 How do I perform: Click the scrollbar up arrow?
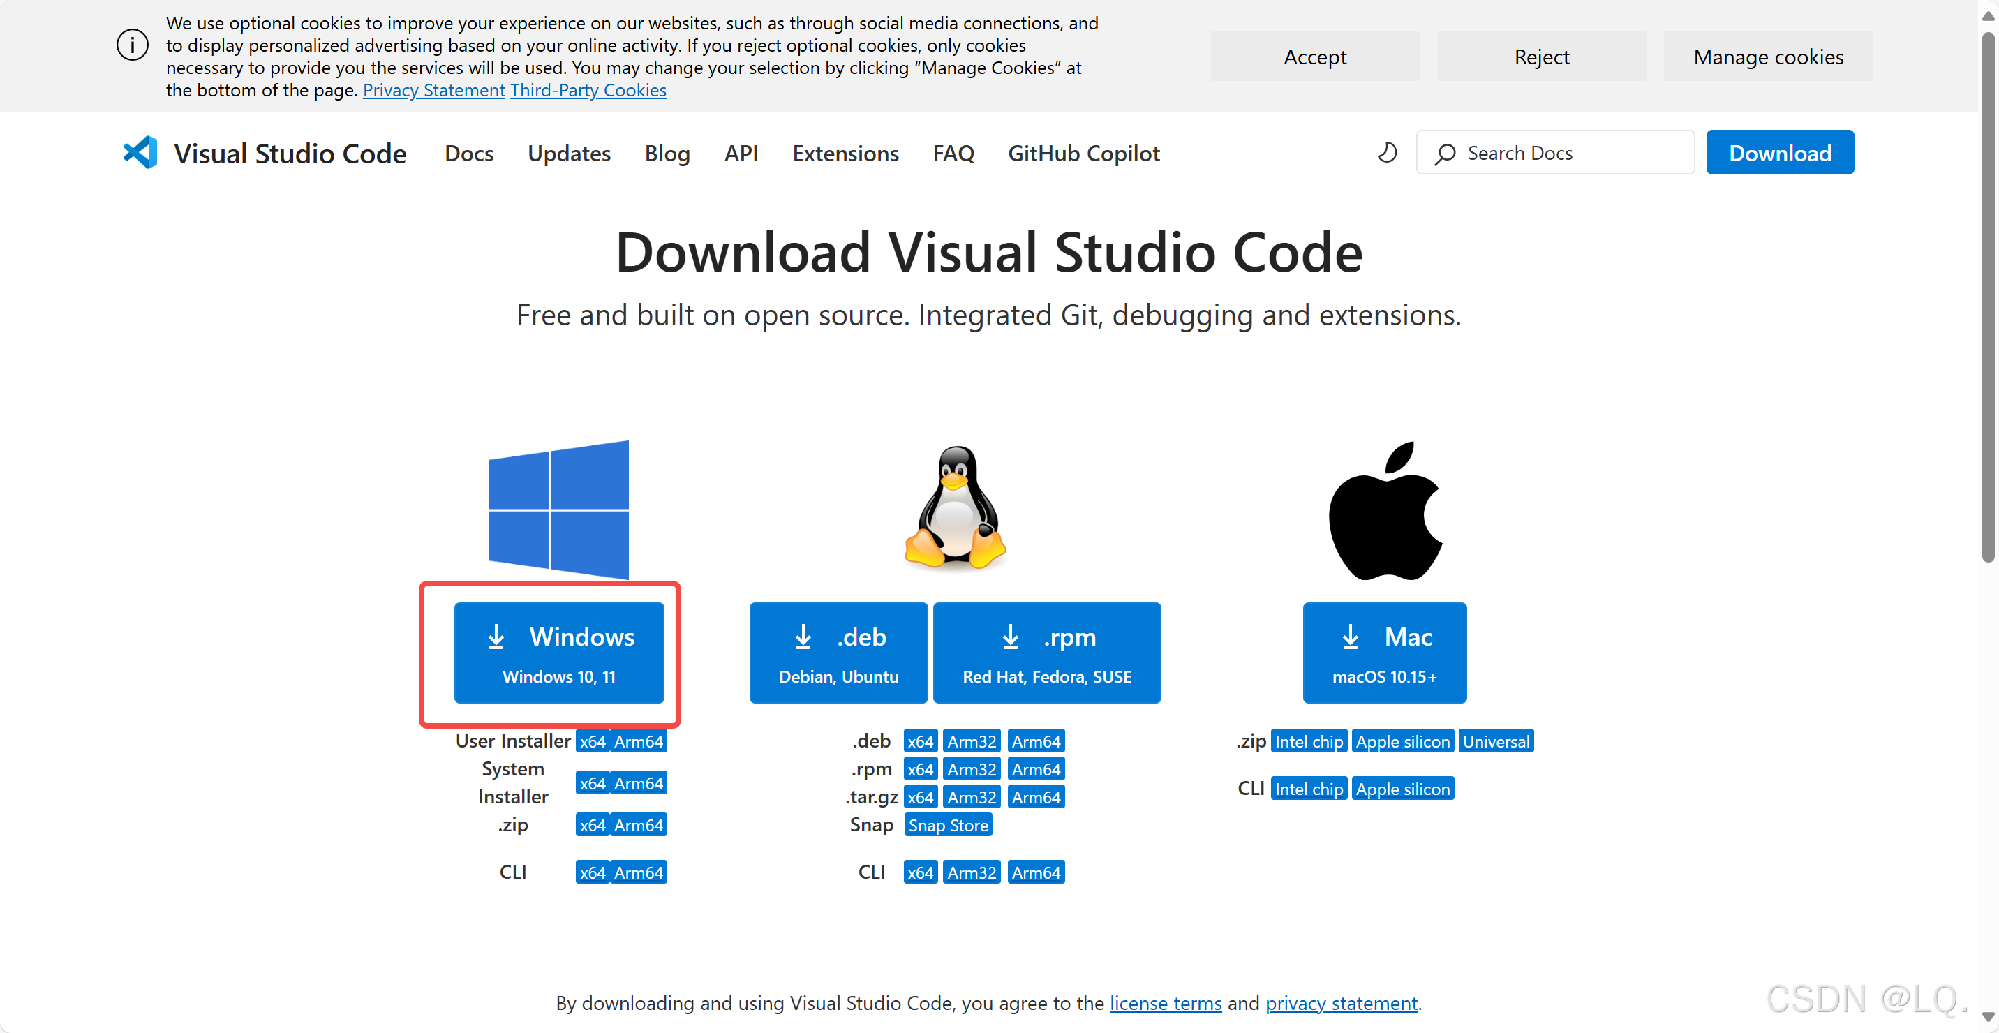tap(1988, 15)
